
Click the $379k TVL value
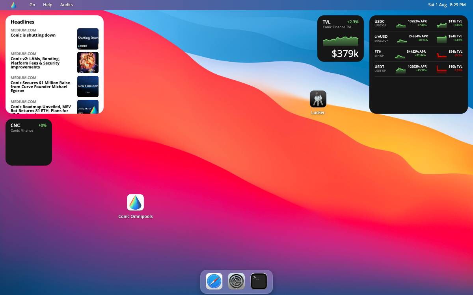(345, 53)
